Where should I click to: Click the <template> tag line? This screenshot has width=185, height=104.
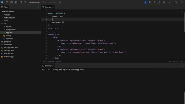[53, 34]
